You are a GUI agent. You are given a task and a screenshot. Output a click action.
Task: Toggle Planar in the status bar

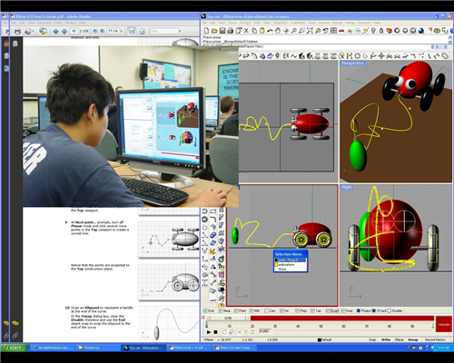point(400,339)
